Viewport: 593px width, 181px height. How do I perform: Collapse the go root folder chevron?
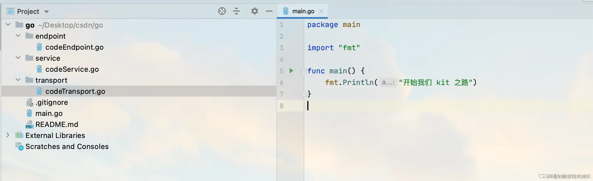point(8,25)
